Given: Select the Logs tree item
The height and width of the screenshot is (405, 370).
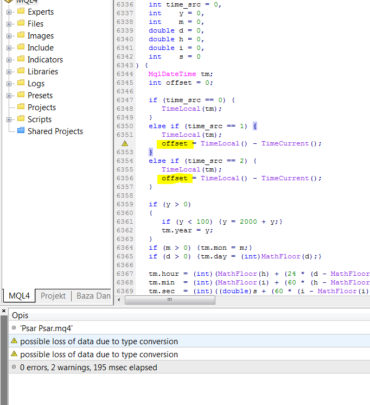Looking at the screenshot, I should pyautogui.click(x=36, y=84).
